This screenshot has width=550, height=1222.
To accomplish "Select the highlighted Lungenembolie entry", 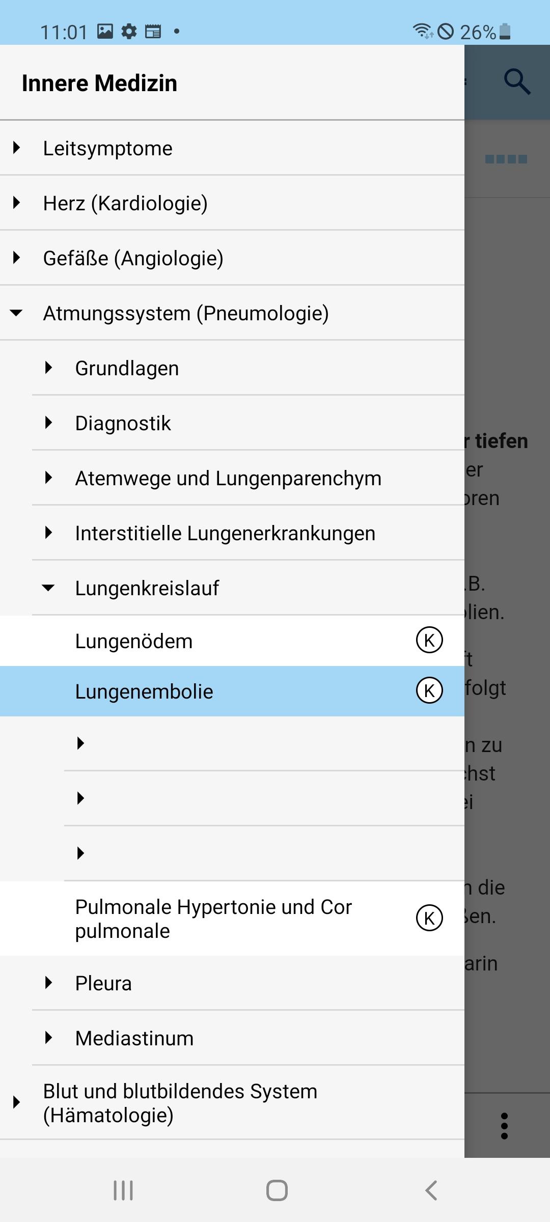I will 232,691.
